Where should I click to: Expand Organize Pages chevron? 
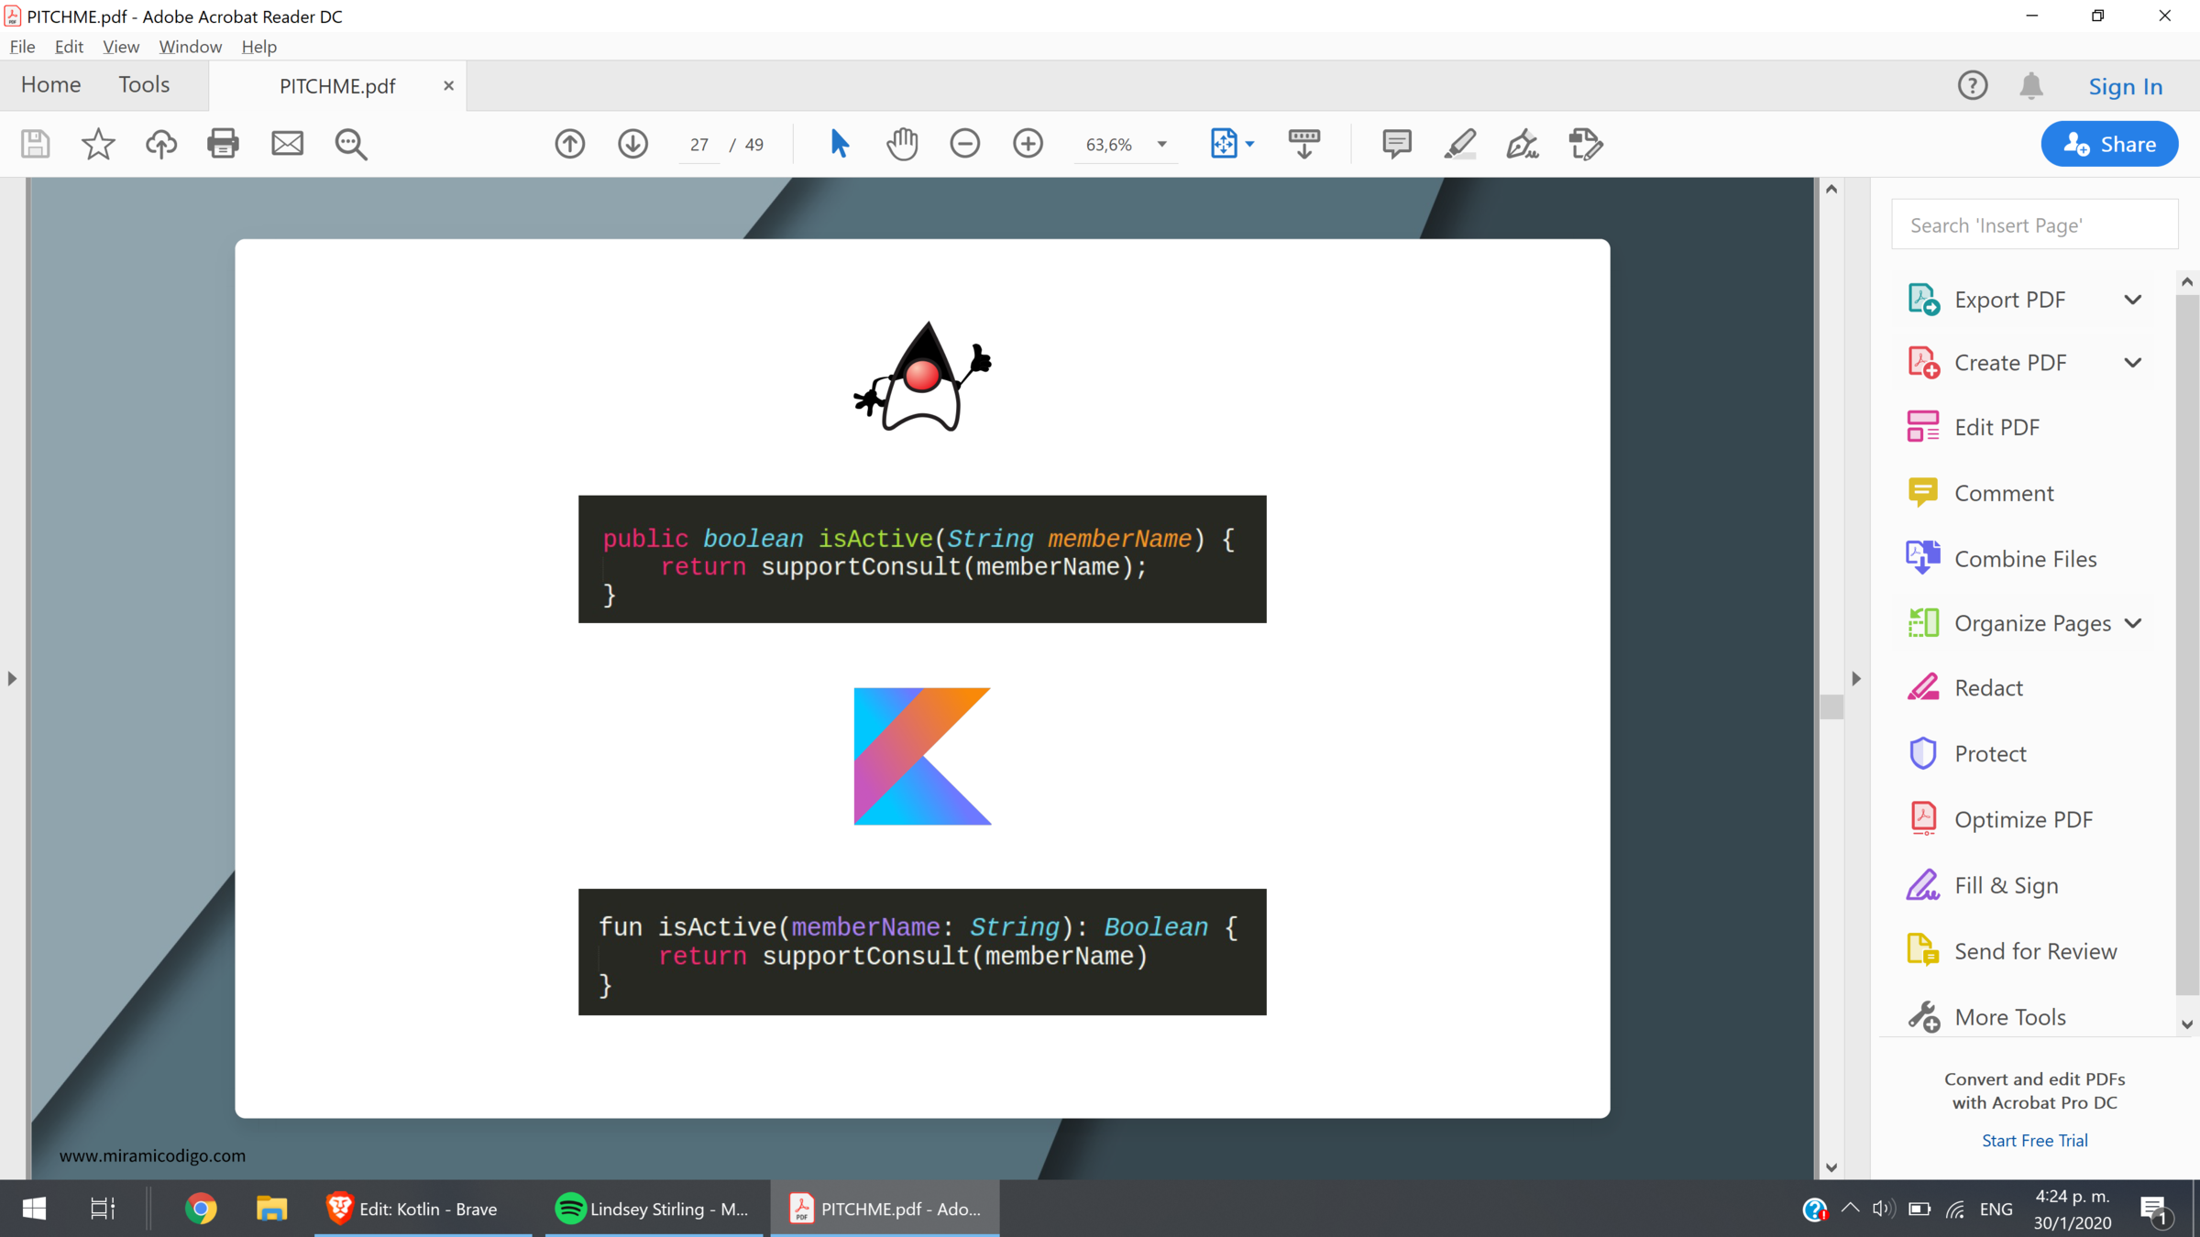[x=2132, y=623]
